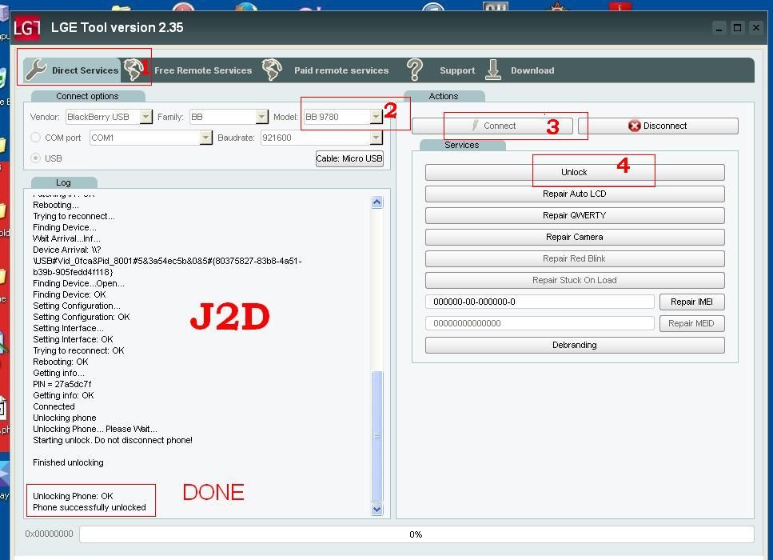
Task: Click Repair Camera button
Action: 575,238
